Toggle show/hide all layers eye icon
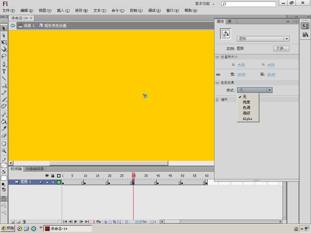This screenshot has width=311, height=233. coord(47,176)
